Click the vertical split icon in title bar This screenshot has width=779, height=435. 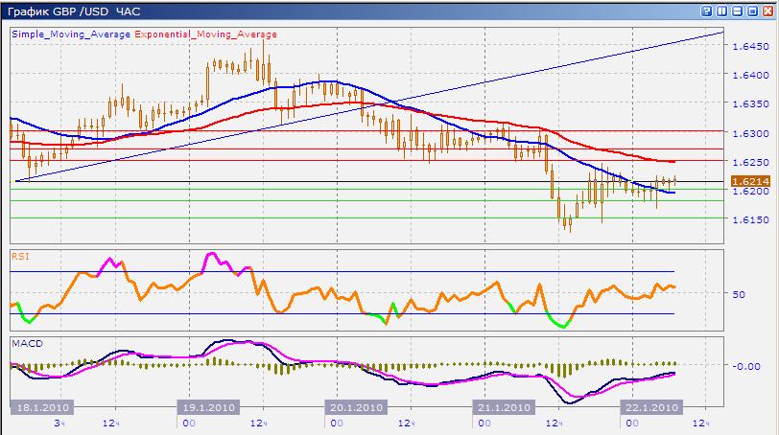pos(721,11)
